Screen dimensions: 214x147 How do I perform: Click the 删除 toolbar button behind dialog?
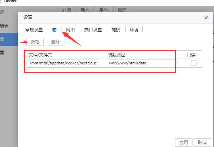[x=122, y=9]
